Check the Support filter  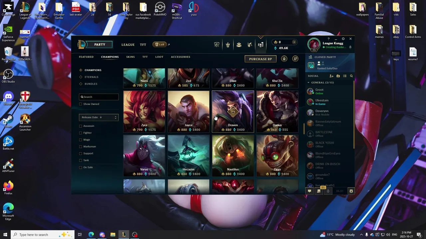tap(81, 153)
